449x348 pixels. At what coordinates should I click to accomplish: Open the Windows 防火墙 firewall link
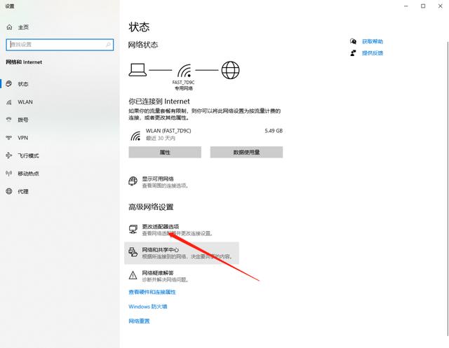click(x=147, y=307)
